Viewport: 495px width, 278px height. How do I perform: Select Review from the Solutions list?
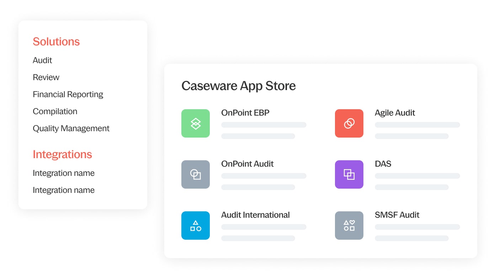tap(46, 77)
